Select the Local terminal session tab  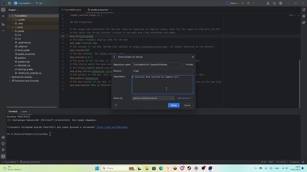tap(24, 111)
